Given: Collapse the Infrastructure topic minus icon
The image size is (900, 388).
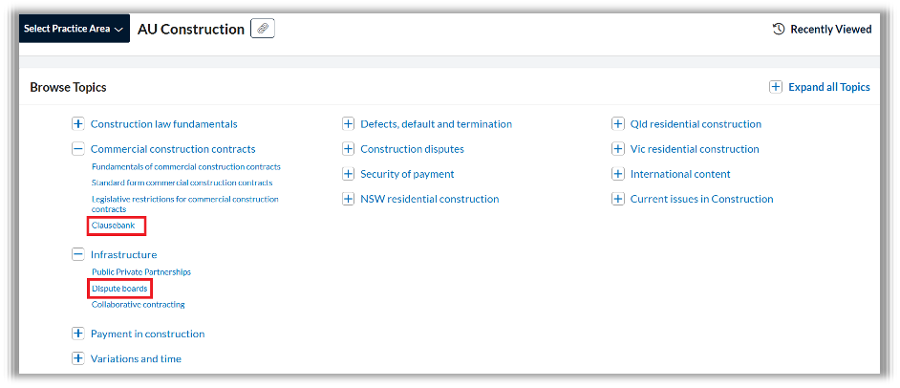Looking at the screenshot, I should (x=78, y=255).
